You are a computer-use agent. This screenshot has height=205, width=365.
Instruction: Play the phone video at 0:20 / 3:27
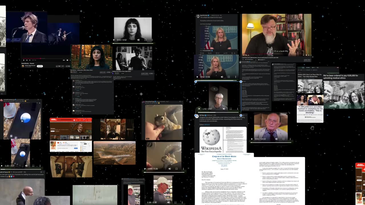coord(2,165)
